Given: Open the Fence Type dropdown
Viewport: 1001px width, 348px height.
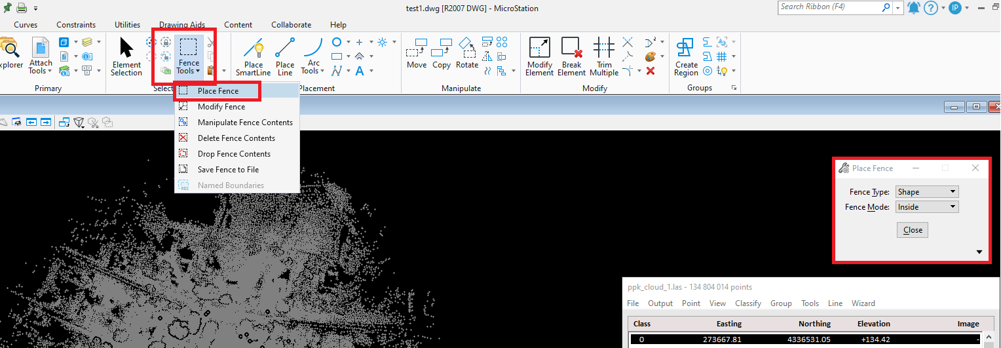Looking at the screenshot, I should click(927, 192).
